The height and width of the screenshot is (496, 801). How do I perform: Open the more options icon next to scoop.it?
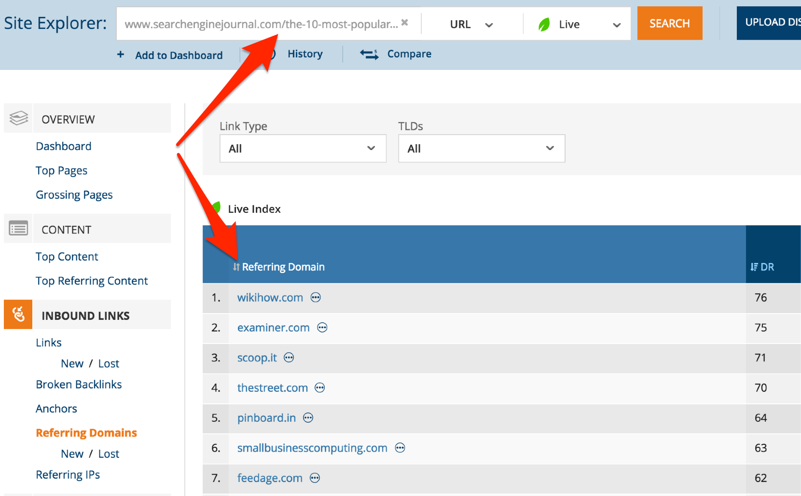[289, 358]
